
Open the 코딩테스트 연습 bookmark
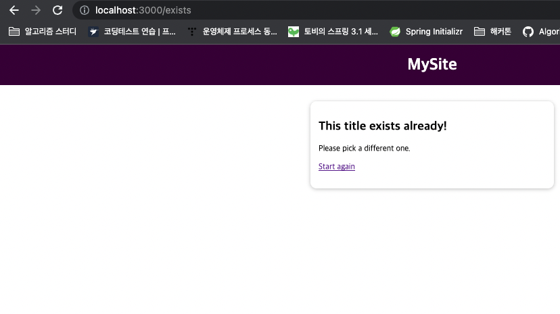(132, 32)
